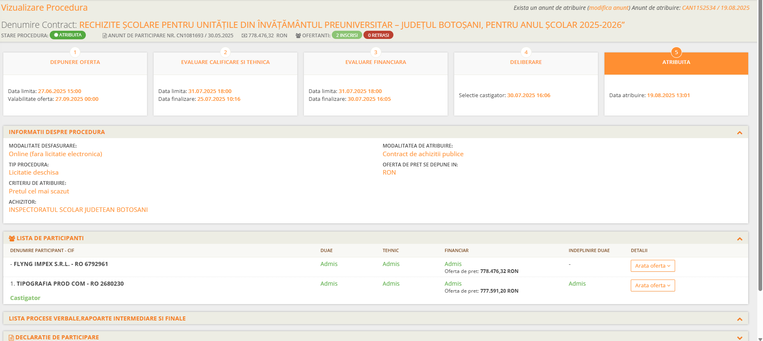The height and width of the screenshot is (341, 763).
Task: Click the scrollbar down arrow
Action: pos(760,339)
